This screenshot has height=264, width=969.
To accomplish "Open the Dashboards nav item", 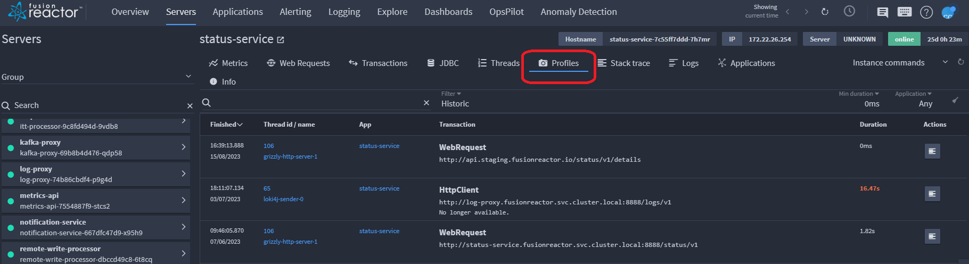I will pos(448,12).
